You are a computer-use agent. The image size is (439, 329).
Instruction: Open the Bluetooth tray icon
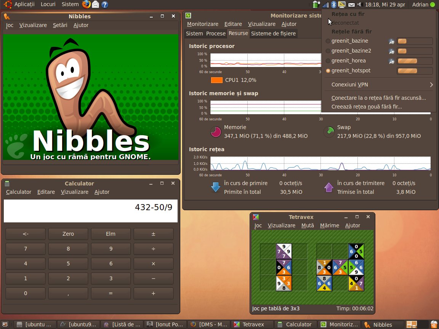pyautogui.click(x=334, y=5)
